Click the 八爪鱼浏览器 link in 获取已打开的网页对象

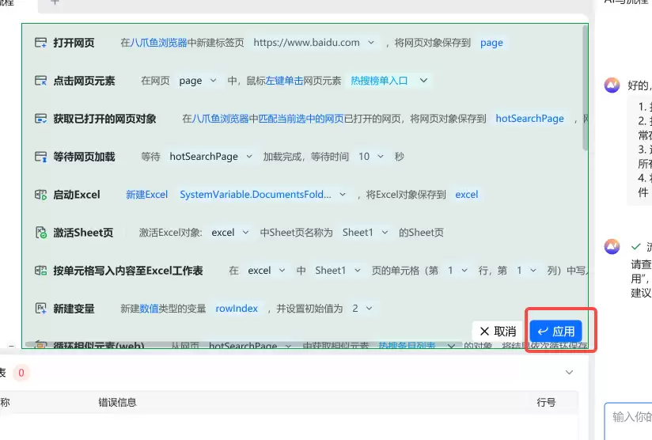(x=221, y=119)
